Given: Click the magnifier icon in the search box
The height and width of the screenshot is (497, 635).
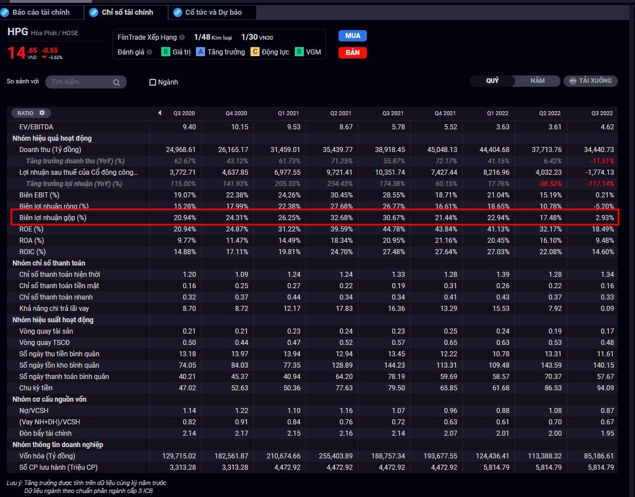Looking at the screenshot, I should [116, 82].
